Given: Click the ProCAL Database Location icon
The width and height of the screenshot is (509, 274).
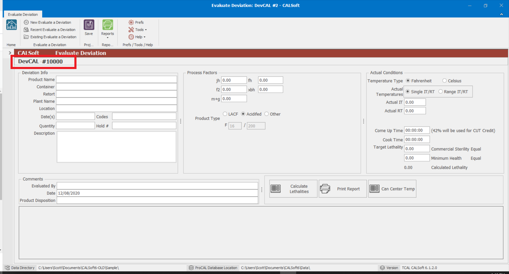Looking at the screenshot, I should pyautogui.click(x=191, y=268).
